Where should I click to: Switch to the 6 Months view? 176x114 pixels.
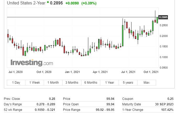91,83
